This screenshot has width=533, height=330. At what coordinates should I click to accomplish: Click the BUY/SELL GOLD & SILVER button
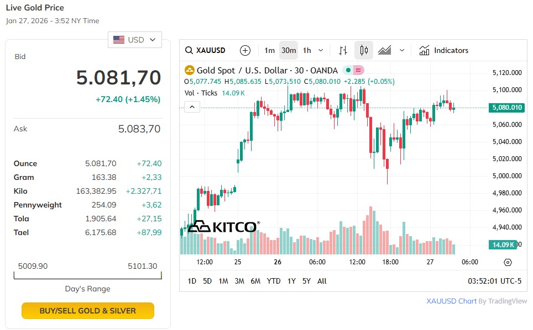pyautogui.click(x=88, y=311)
